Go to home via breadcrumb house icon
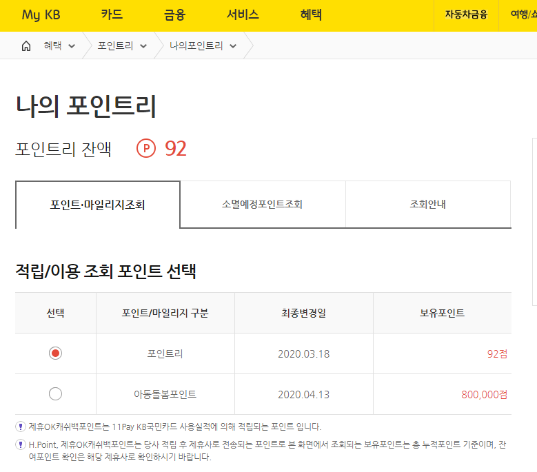537x472 pixels. pos(26,46)
